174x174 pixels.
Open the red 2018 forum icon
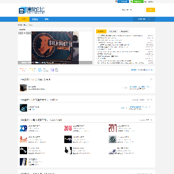click(68, 128)
